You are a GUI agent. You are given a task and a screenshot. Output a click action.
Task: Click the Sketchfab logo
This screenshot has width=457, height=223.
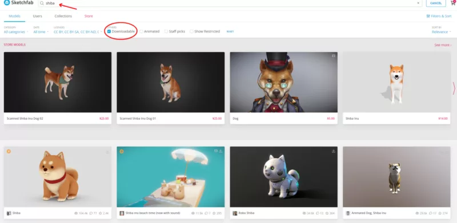click(19, 3)
